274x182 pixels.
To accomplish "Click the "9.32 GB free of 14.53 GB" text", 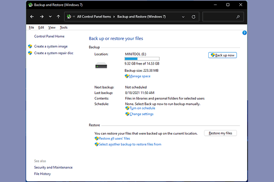I will pyautogui.click(x=142, y=64).
